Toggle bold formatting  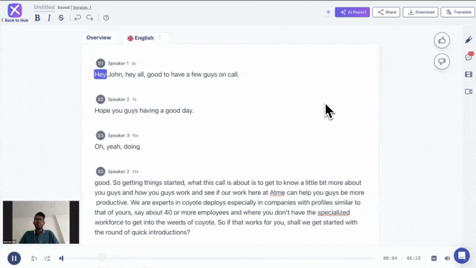pos(37,18)
